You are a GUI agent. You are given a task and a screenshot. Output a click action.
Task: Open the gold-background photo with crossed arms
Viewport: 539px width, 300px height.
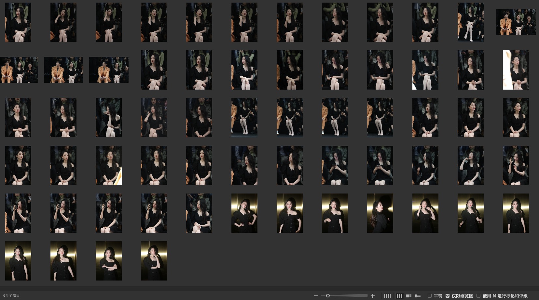click(109, 261)
